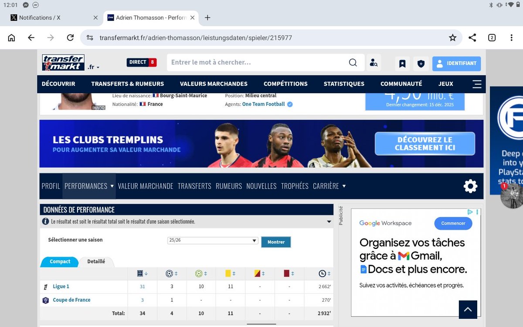This screenshot has width=523, height=327.
Task: Open the Ligue 1 competition link
Action: click(61, 286)
